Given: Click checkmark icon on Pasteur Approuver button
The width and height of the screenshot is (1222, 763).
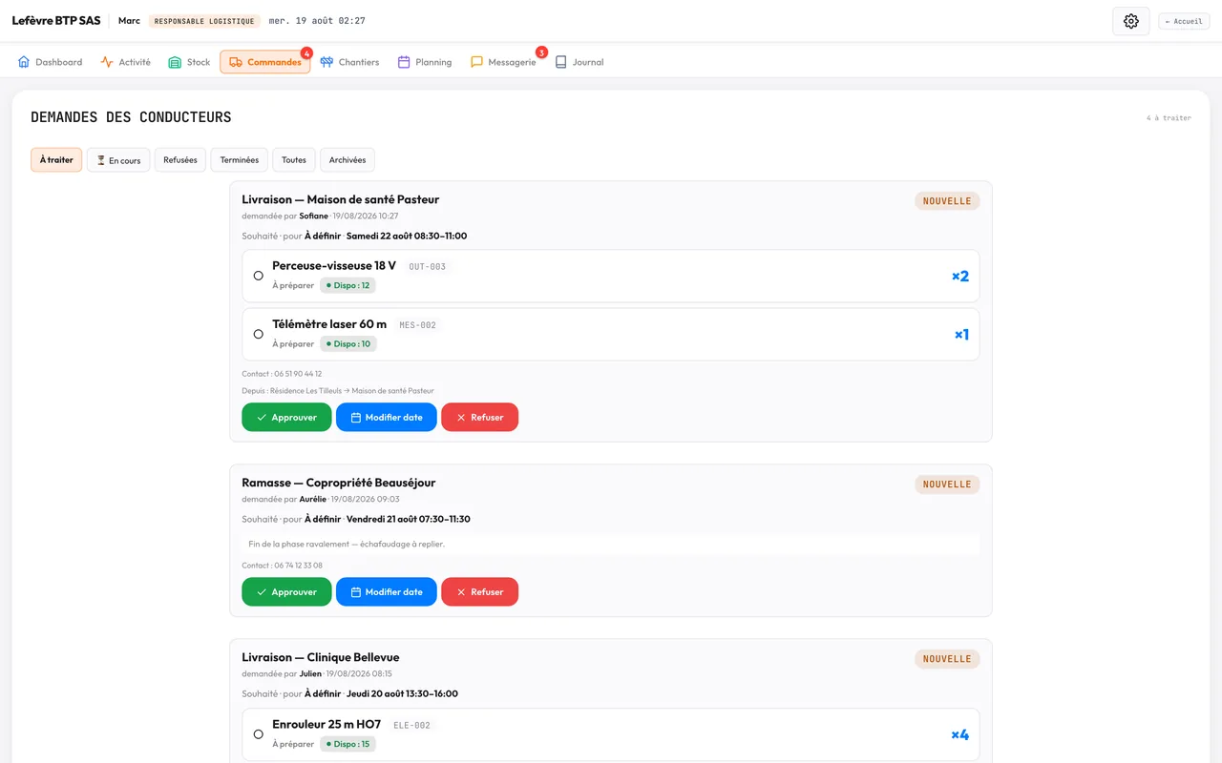Looking at the screenshot, I should (262, 418).
